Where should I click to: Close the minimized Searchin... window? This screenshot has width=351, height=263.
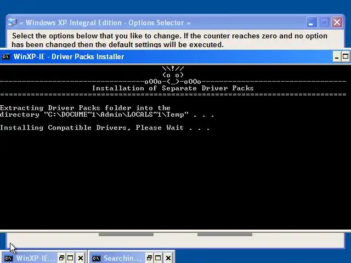[x=168, y=258]
